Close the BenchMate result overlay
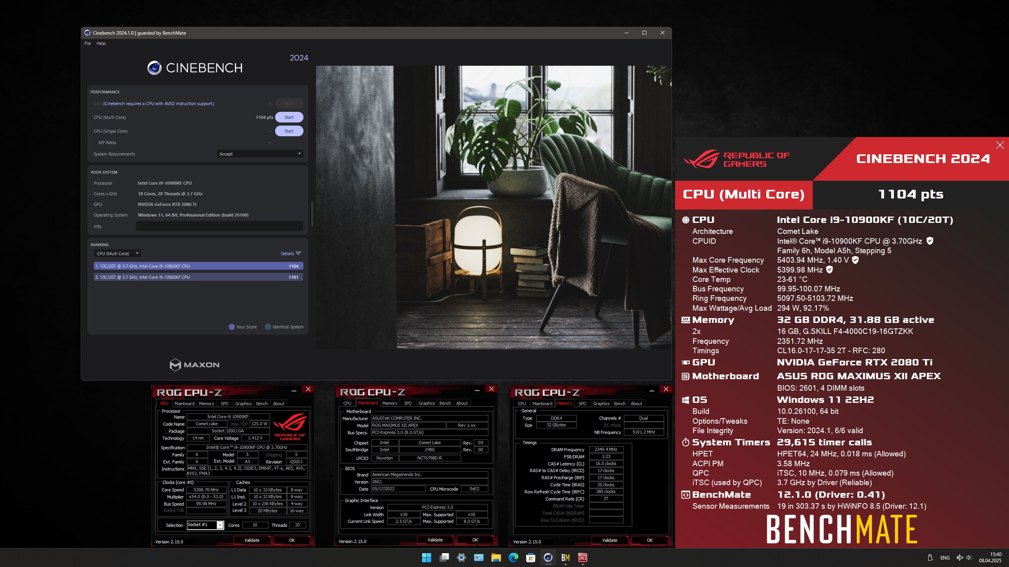The image size is (1009, 567). click(x=1000, y=145)
